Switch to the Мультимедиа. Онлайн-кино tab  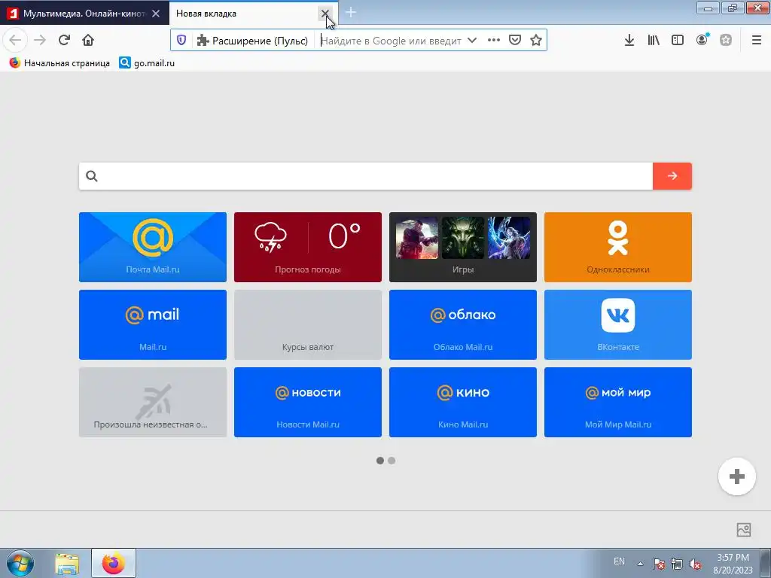click(84, 14)
